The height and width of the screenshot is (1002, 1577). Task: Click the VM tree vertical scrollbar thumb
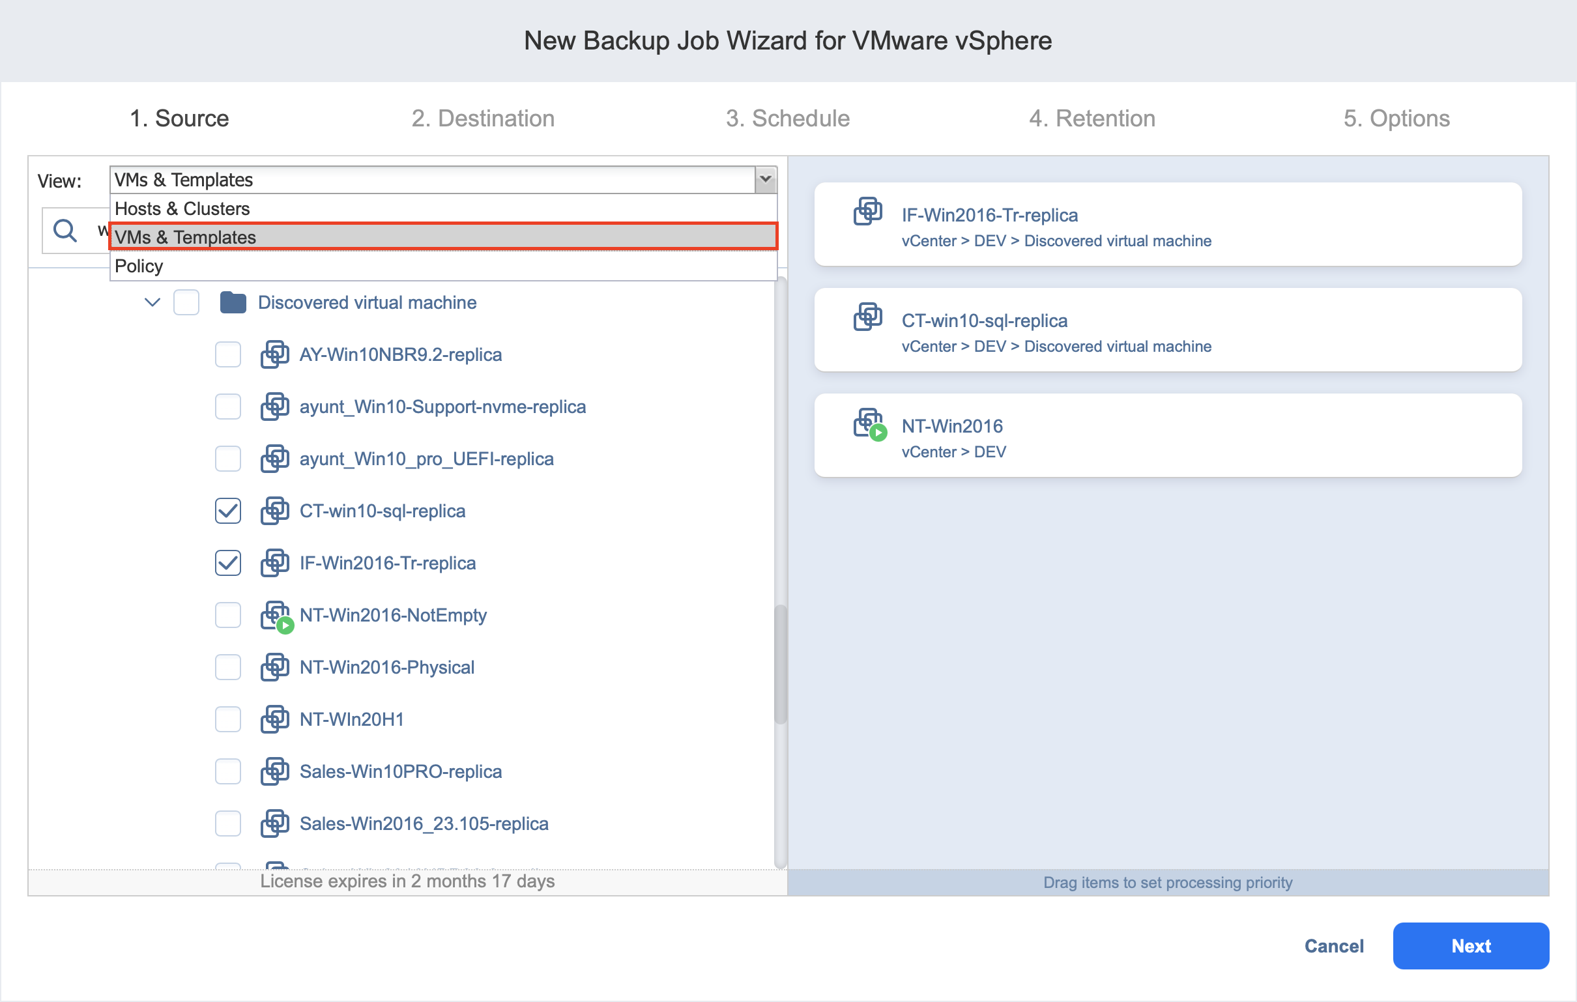[779, 664]
